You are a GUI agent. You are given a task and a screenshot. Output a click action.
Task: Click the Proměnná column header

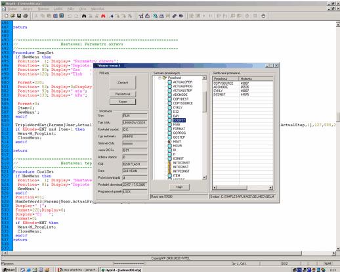click(226, 79)
